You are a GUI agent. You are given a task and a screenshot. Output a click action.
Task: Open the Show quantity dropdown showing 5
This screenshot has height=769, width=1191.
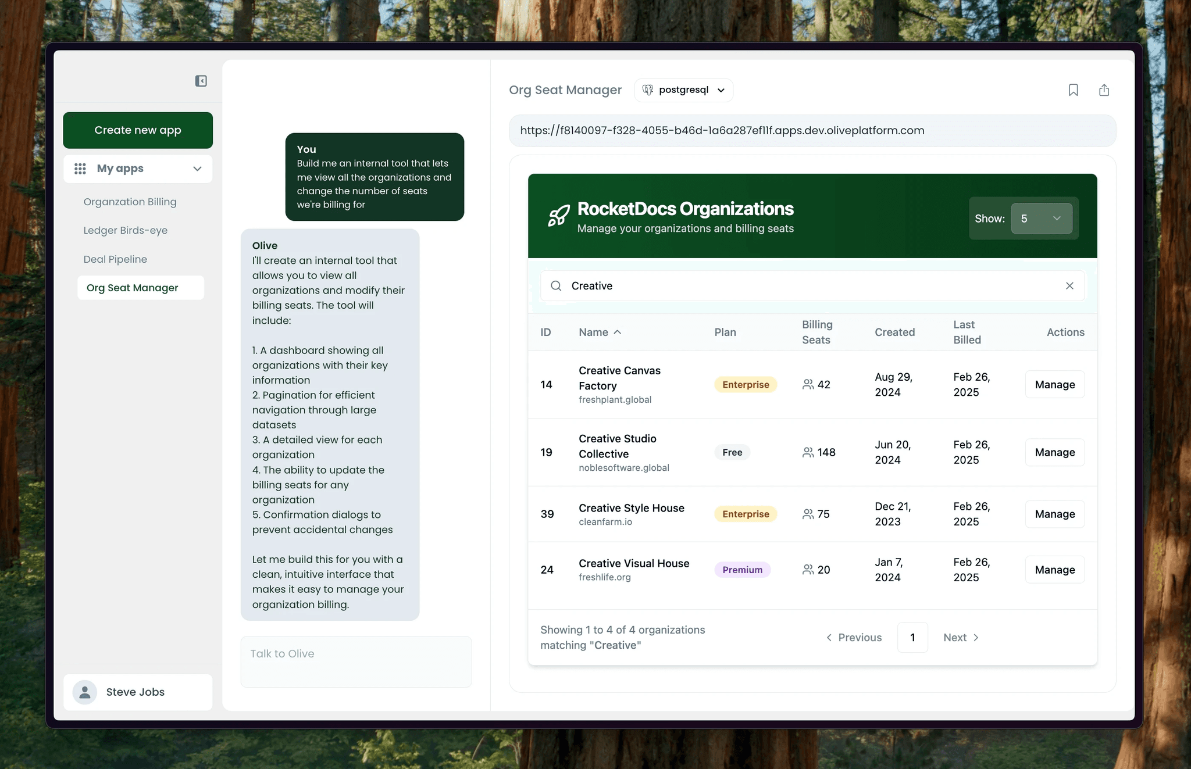1040,218
